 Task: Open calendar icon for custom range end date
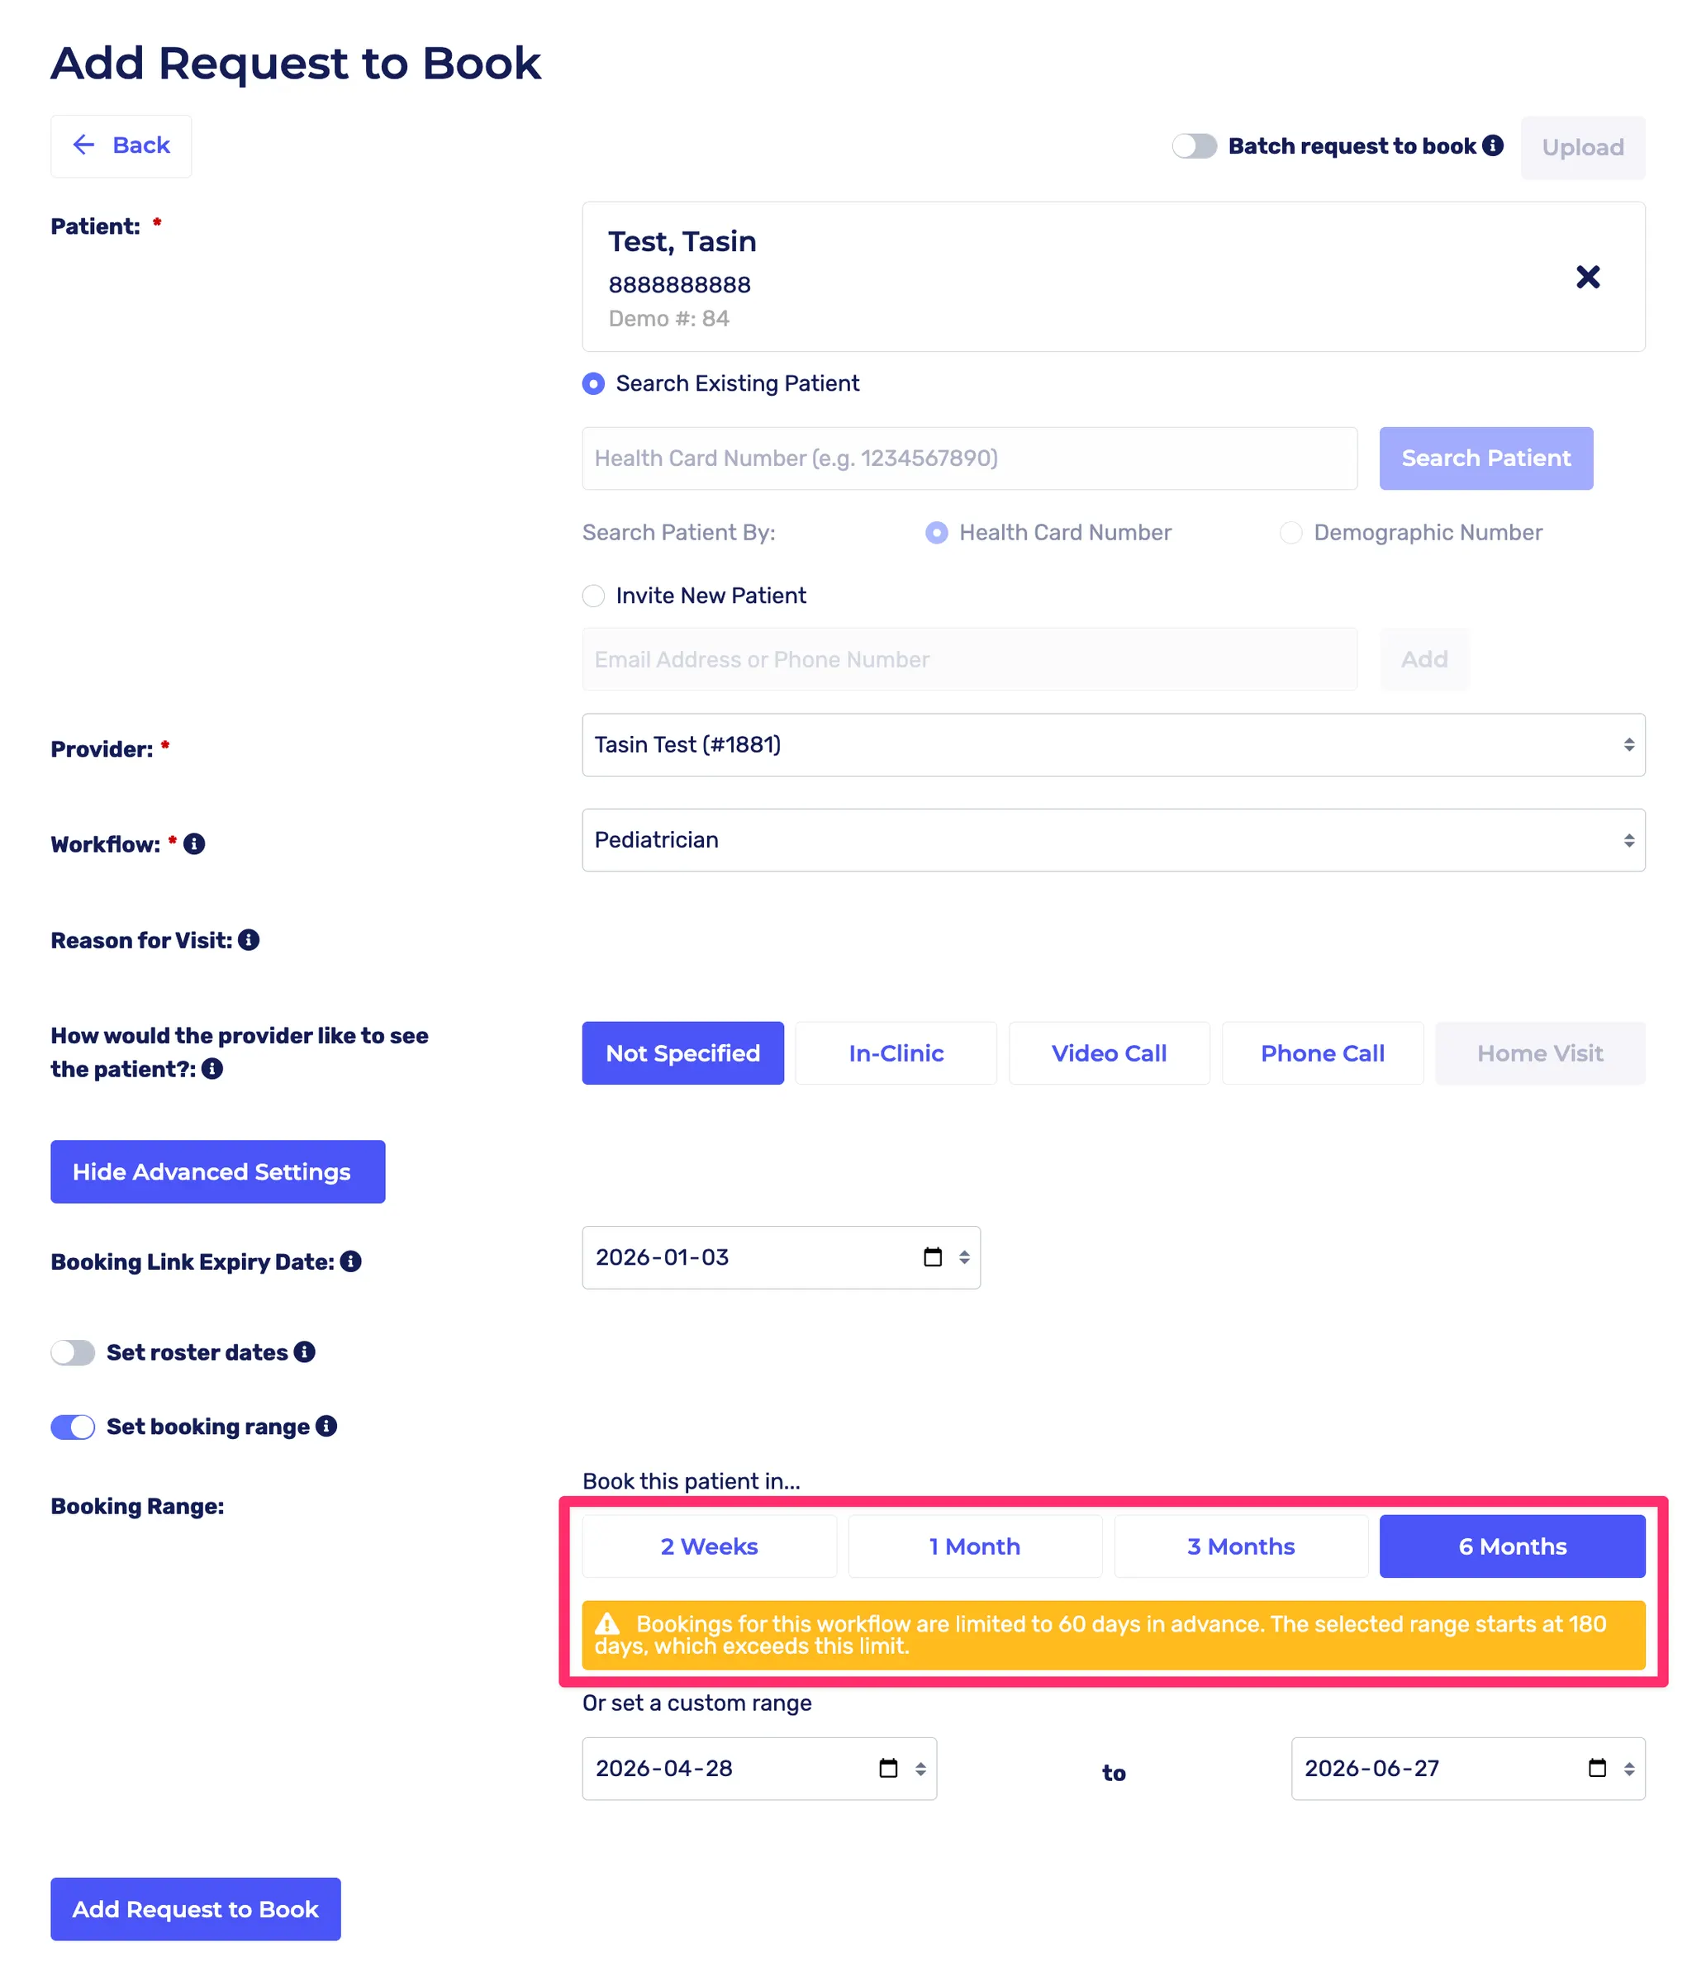[x=1597, y=1768]
